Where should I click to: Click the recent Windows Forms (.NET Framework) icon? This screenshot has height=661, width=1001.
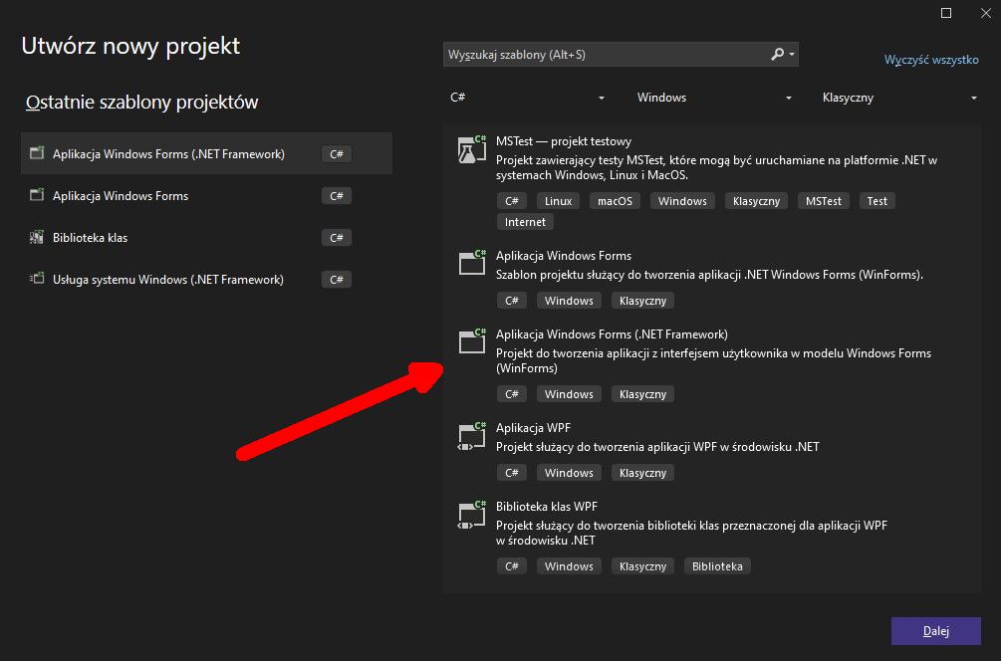[x=37, y=153]
